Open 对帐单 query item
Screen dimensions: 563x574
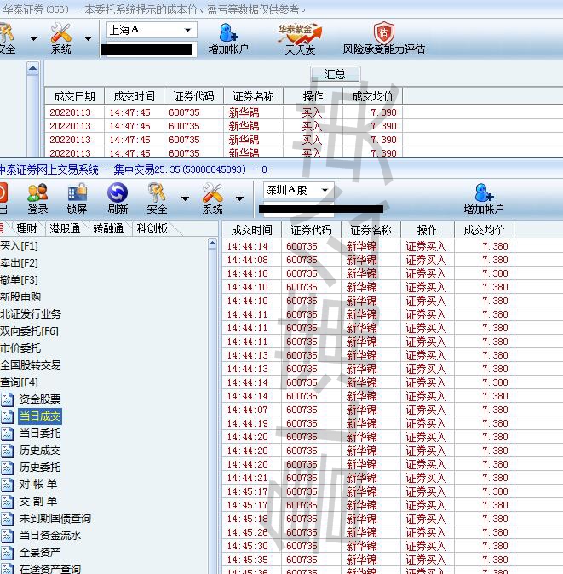click(x=38, y=485)
